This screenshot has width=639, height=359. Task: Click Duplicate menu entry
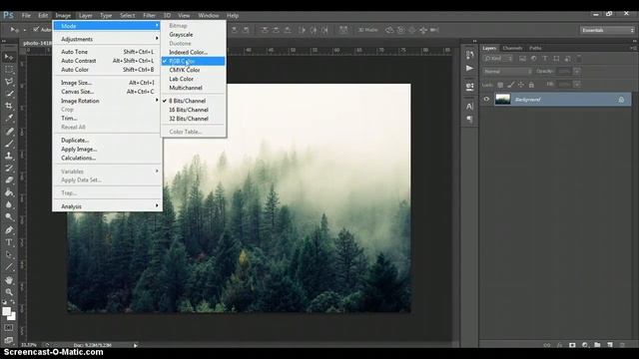coord(107,140)
